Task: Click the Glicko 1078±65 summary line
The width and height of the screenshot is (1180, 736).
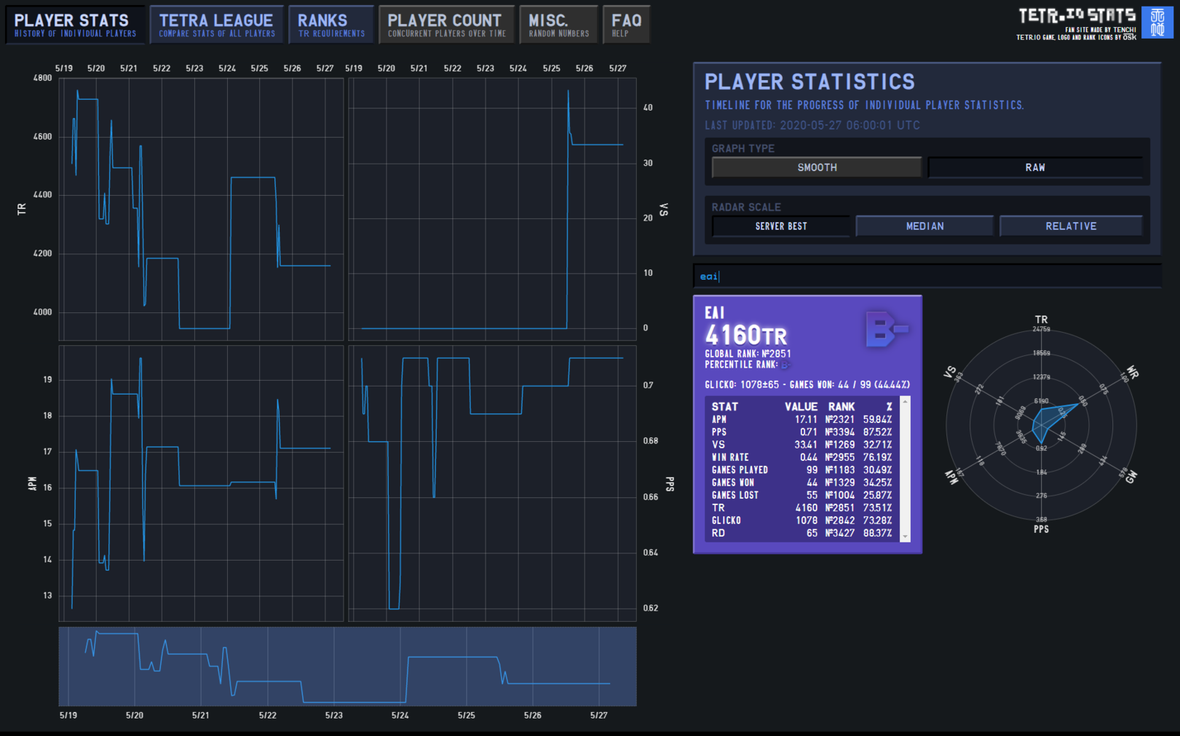Action: [x=807, y=384]
